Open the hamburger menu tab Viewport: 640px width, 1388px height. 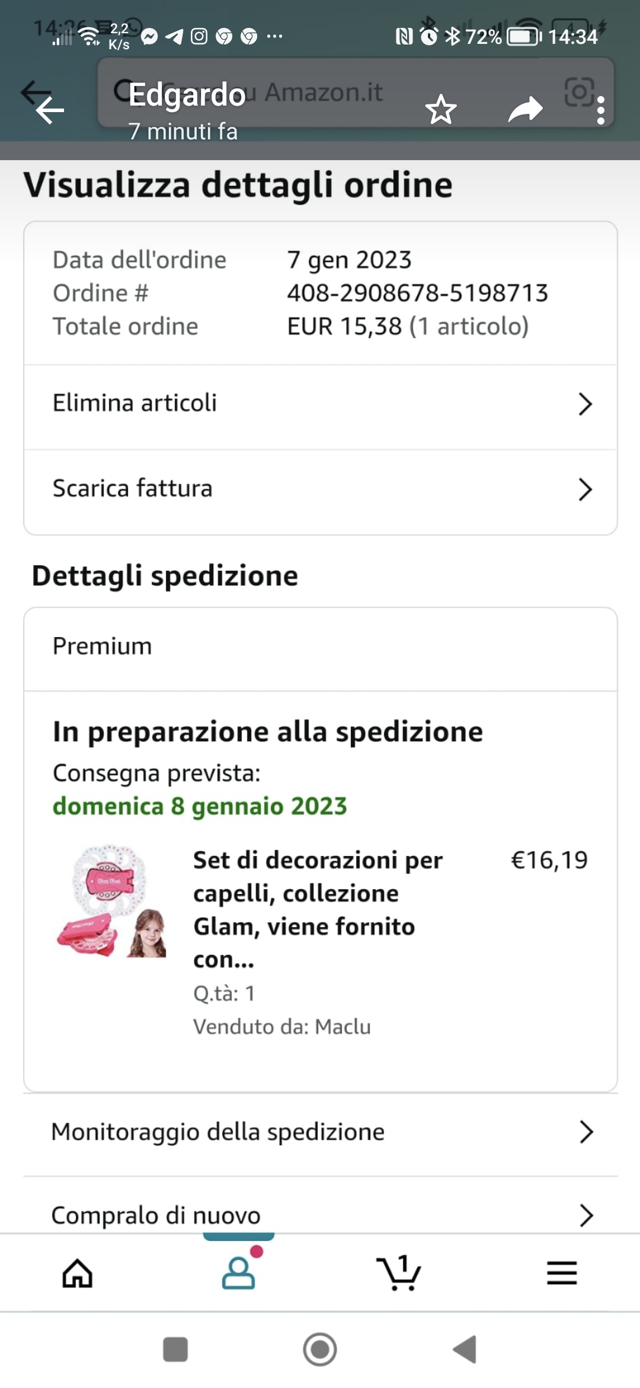[561, 1273]
